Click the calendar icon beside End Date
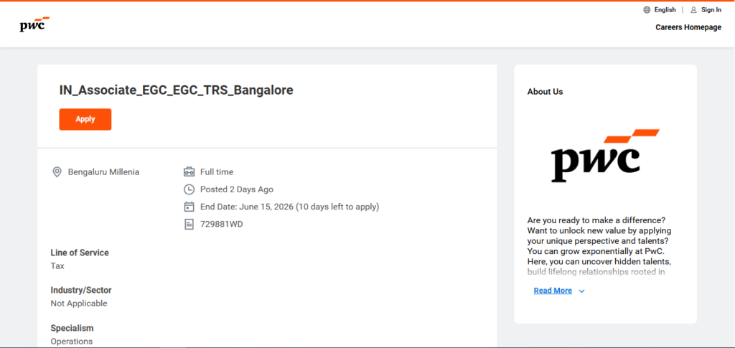This screenshot has width=735, height=348. tap(189, 207)
